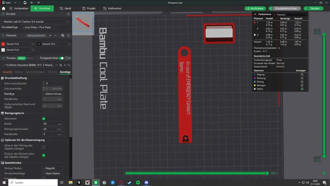Viewport: 330px width, 186px height.
Task: Open the 0.20mm Standard process preset dropdown
Action: [28, 65]
